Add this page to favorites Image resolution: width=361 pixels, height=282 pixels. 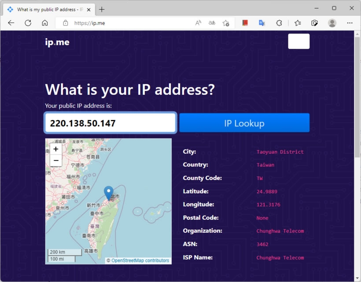coord(226,23)
